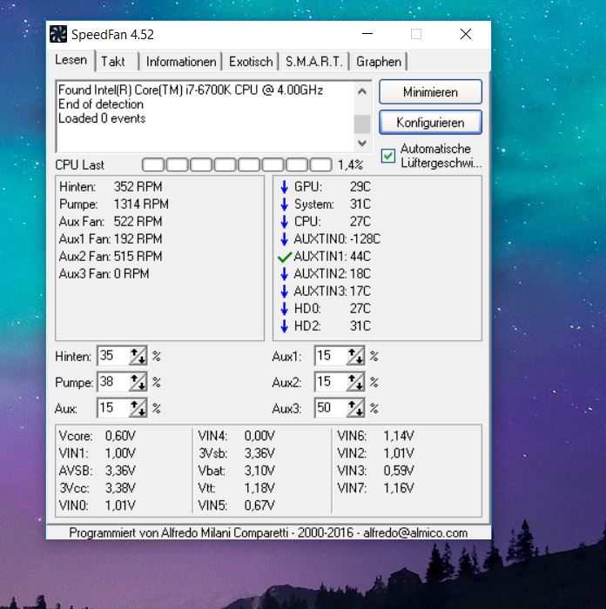The width and height of the screenshot is (606, 609).
Task: Minimize the SpeedFan window from title bar
Action: pos(367,34)
